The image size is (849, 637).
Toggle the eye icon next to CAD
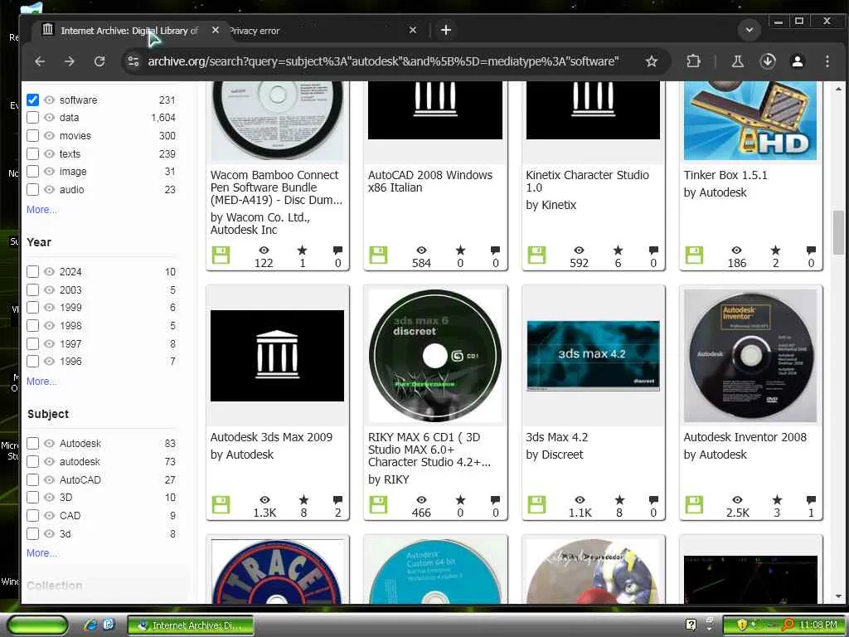(49, 515)
